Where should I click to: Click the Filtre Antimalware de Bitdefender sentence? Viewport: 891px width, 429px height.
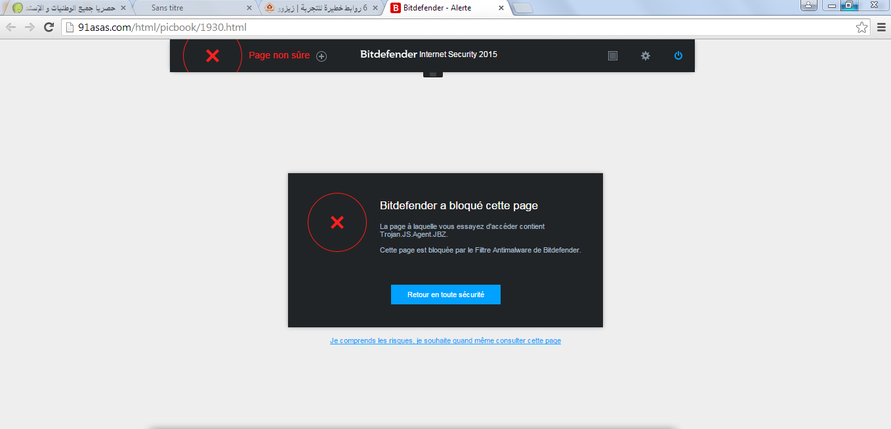coord(480,250)
